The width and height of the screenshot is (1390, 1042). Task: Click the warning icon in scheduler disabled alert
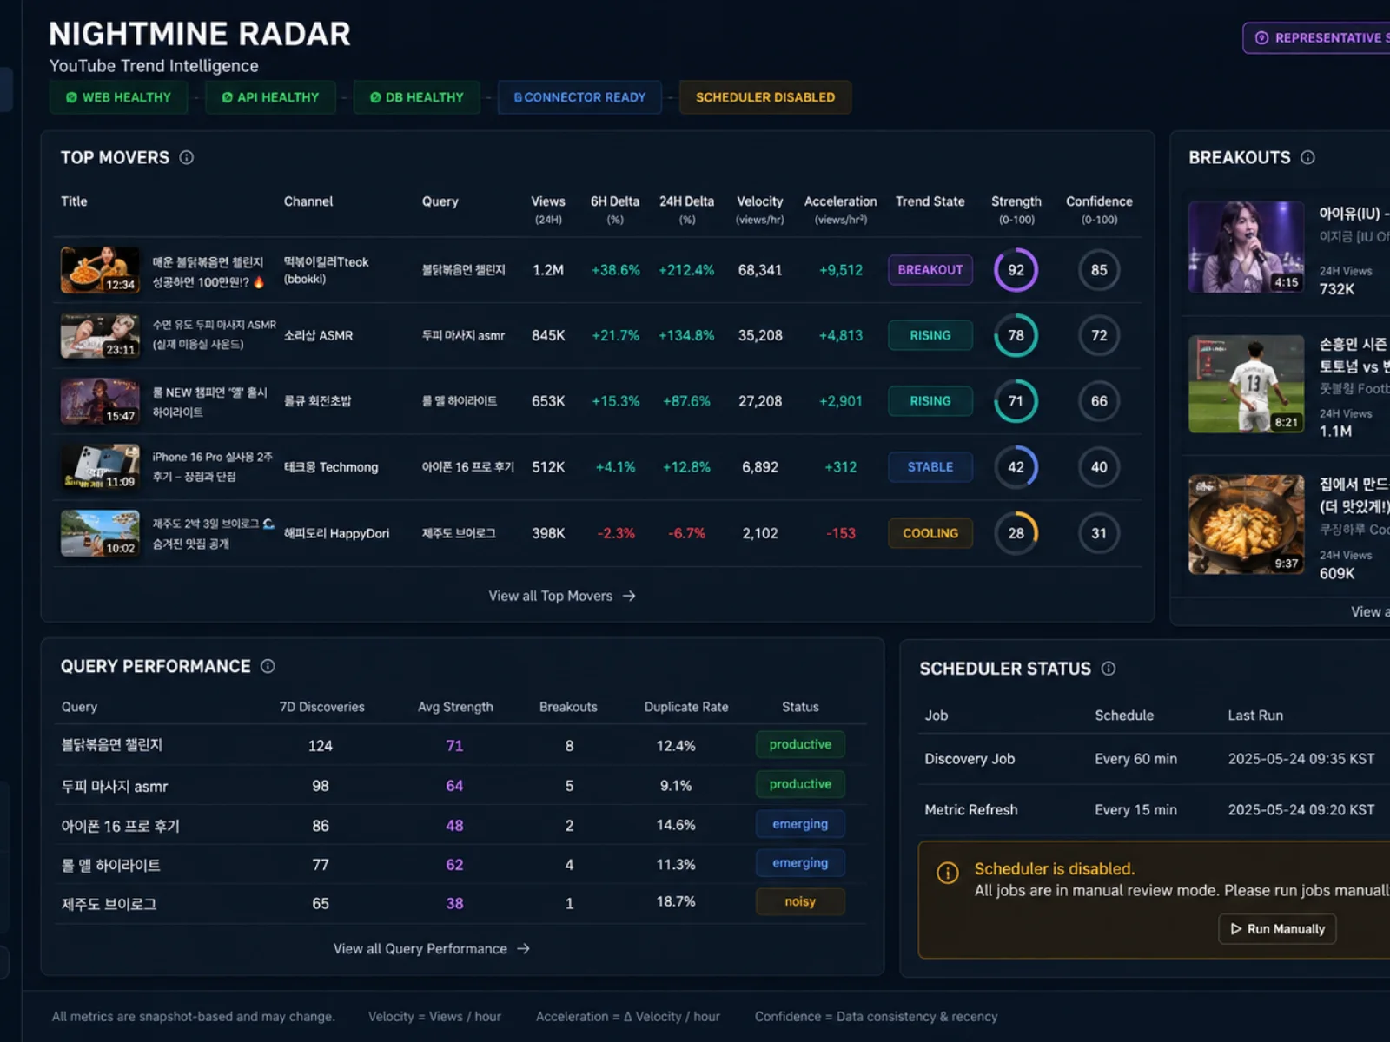[948, 873]
